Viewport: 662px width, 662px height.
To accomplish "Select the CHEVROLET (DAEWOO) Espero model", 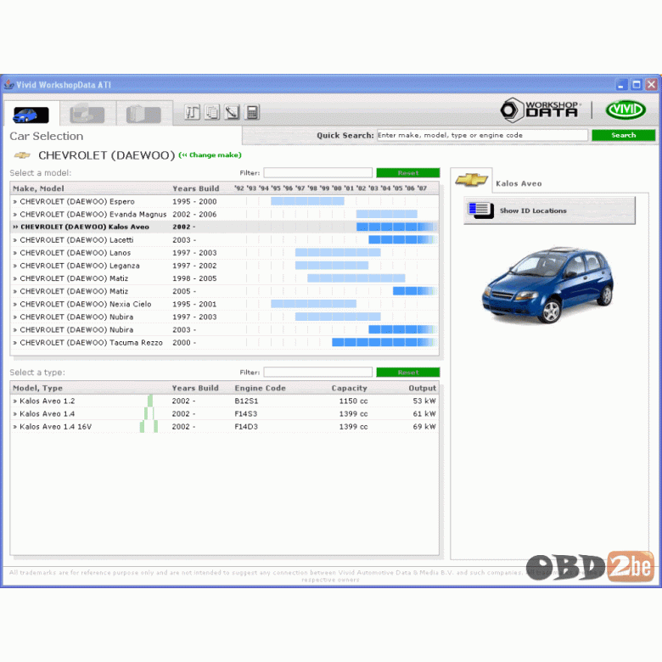I will [224, 201].
